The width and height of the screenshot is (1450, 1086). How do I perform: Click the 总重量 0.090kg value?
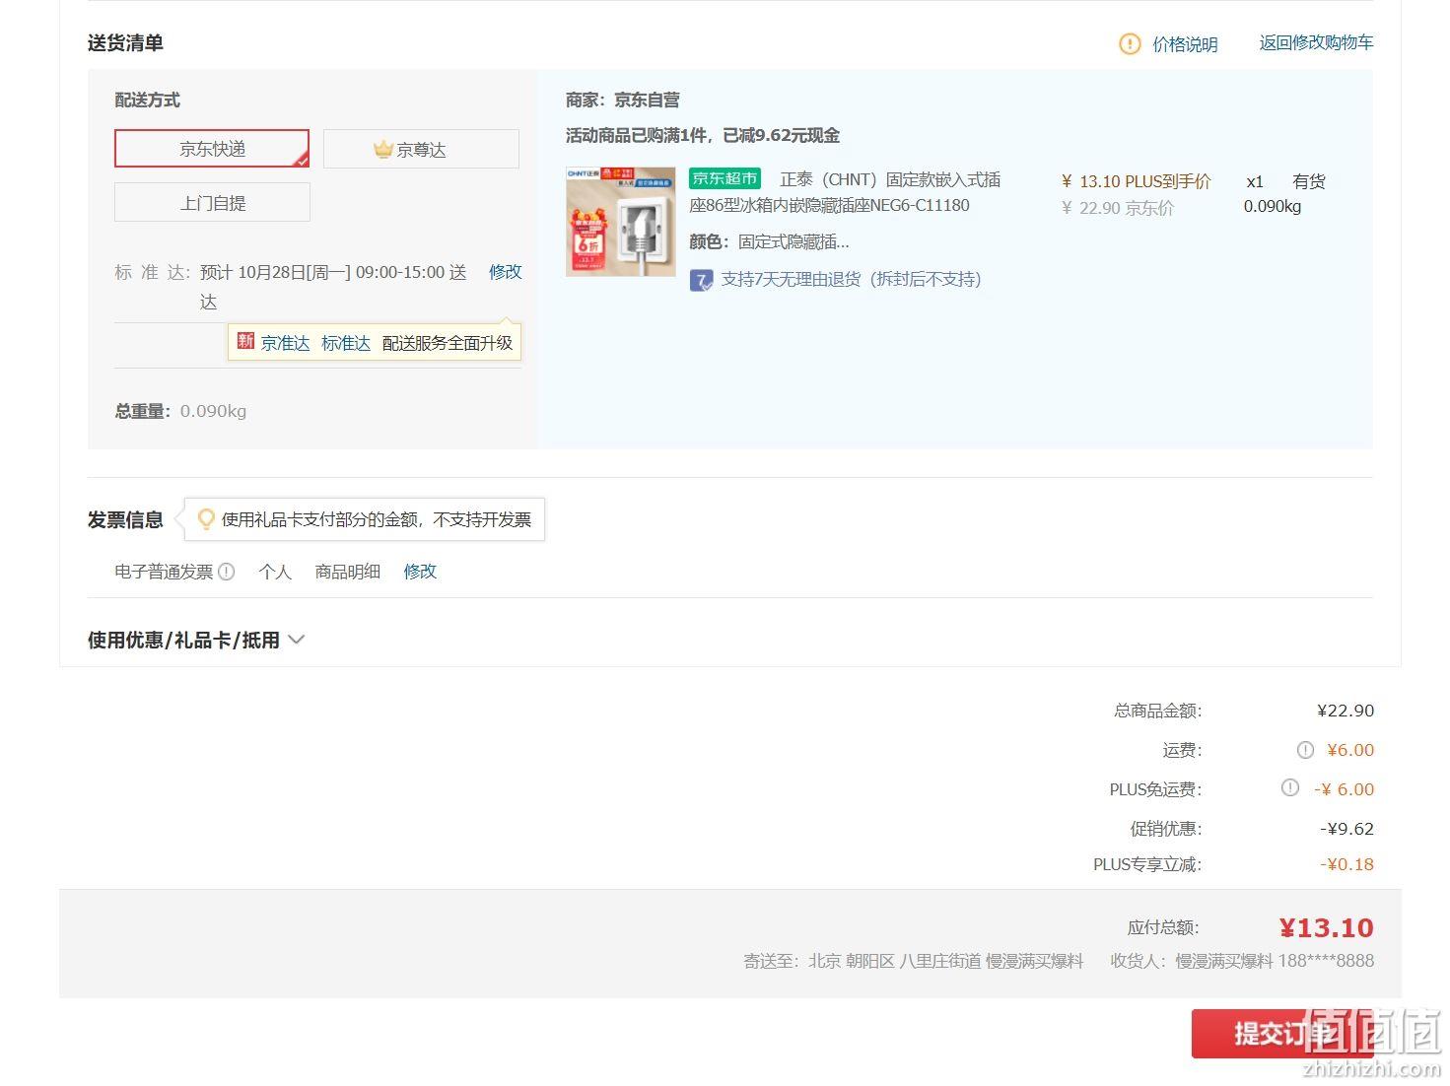213,411
